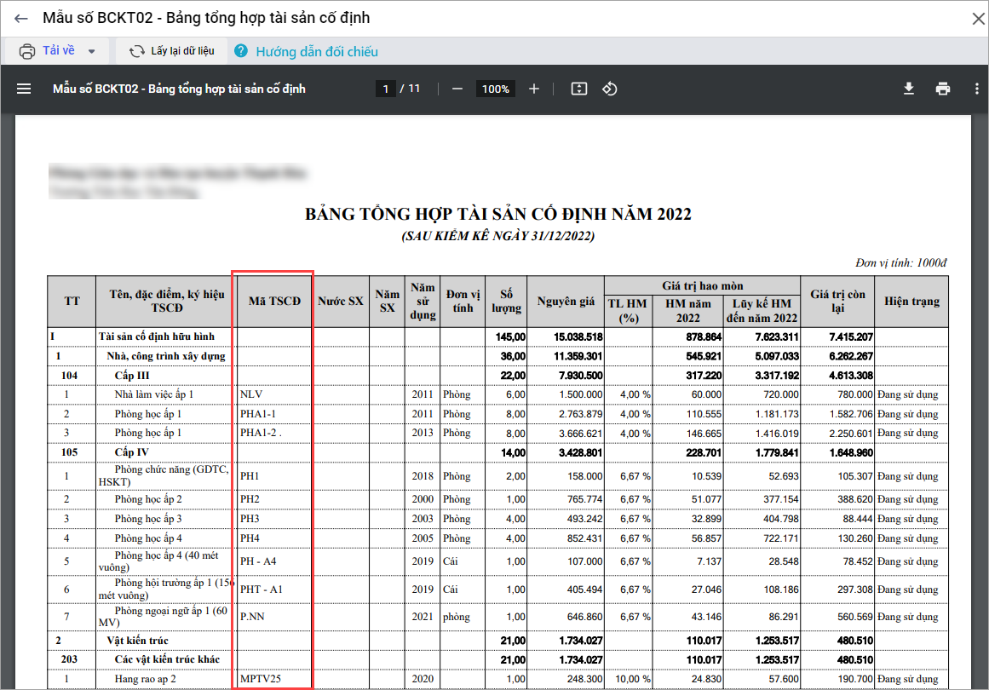The height and width of the screenshot is (690, 989).
Task: Download the PDF using the toolbar icon
Action: [x=909, y=89]
